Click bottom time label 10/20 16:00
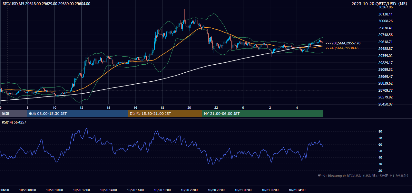 pyautogui.click(x=135, y=190)
